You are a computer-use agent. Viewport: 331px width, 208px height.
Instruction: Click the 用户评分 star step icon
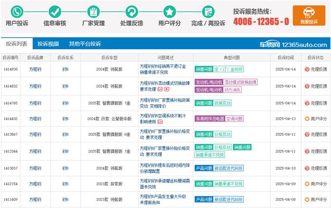pos(170,12)
